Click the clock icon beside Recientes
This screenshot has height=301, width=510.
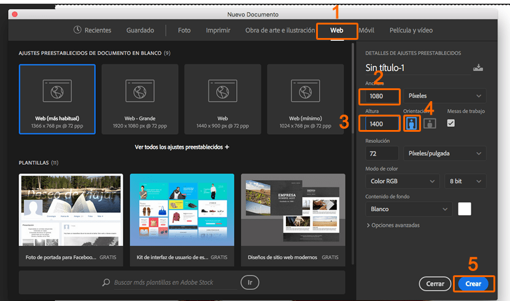(77, 30)
